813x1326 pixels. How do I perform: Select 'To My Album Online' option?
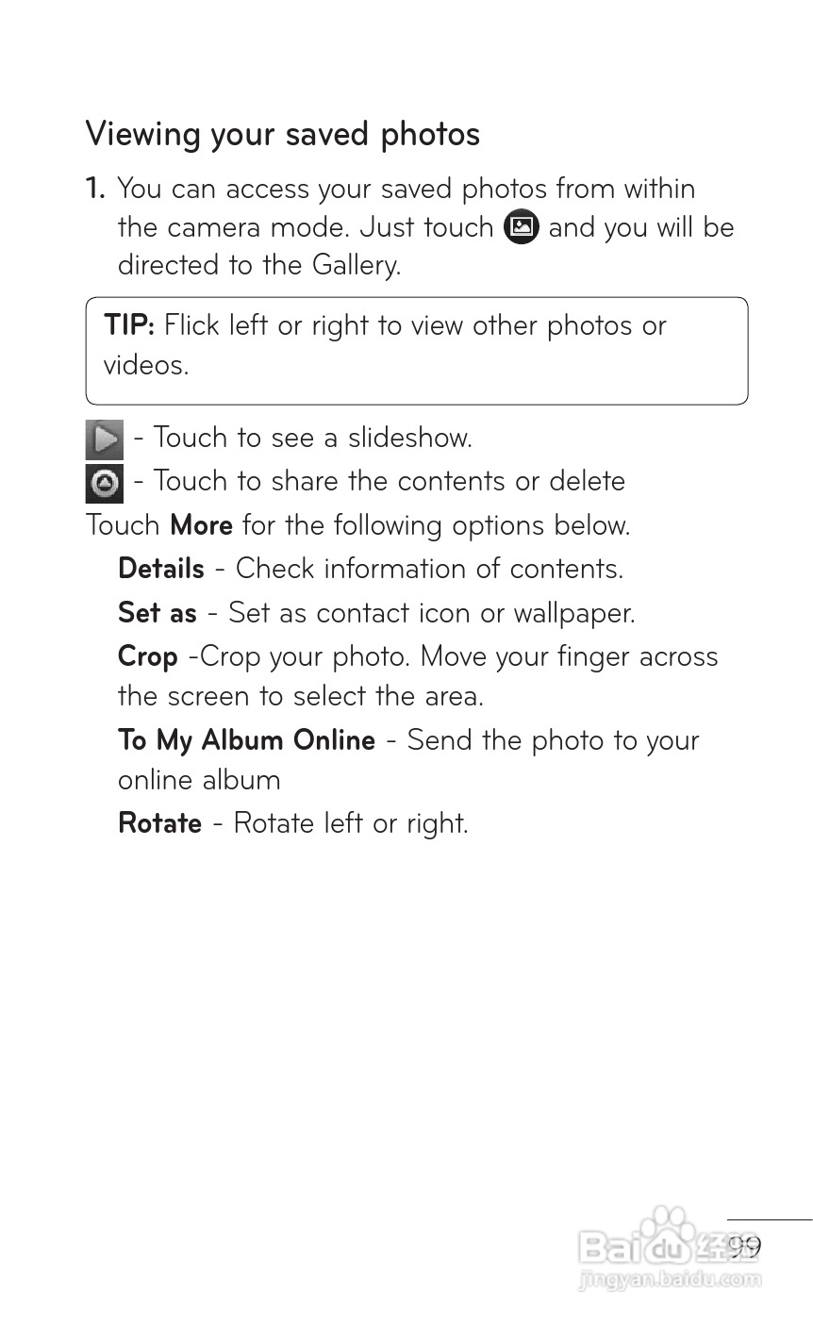point(246,740)
